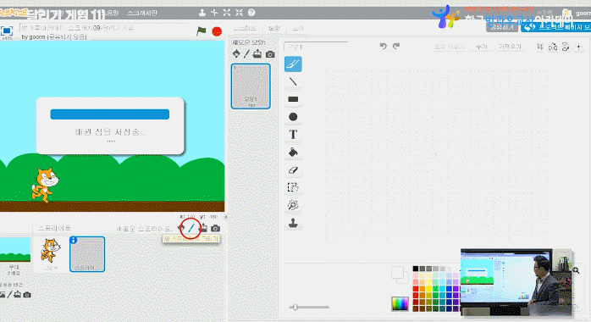Paint a new costume icon
Screen dimensions: 591x322
click(x=246, y=54)
